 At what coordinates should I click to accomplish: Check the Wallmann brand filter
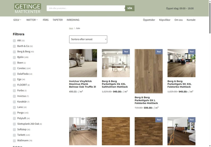point(15,141)
